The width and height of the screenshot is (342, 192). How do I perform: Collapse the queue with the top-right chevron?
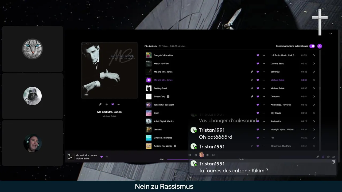[x=331, y=34]
